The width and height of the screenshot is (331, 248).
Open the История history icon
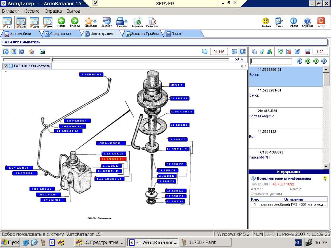point(152,21)
